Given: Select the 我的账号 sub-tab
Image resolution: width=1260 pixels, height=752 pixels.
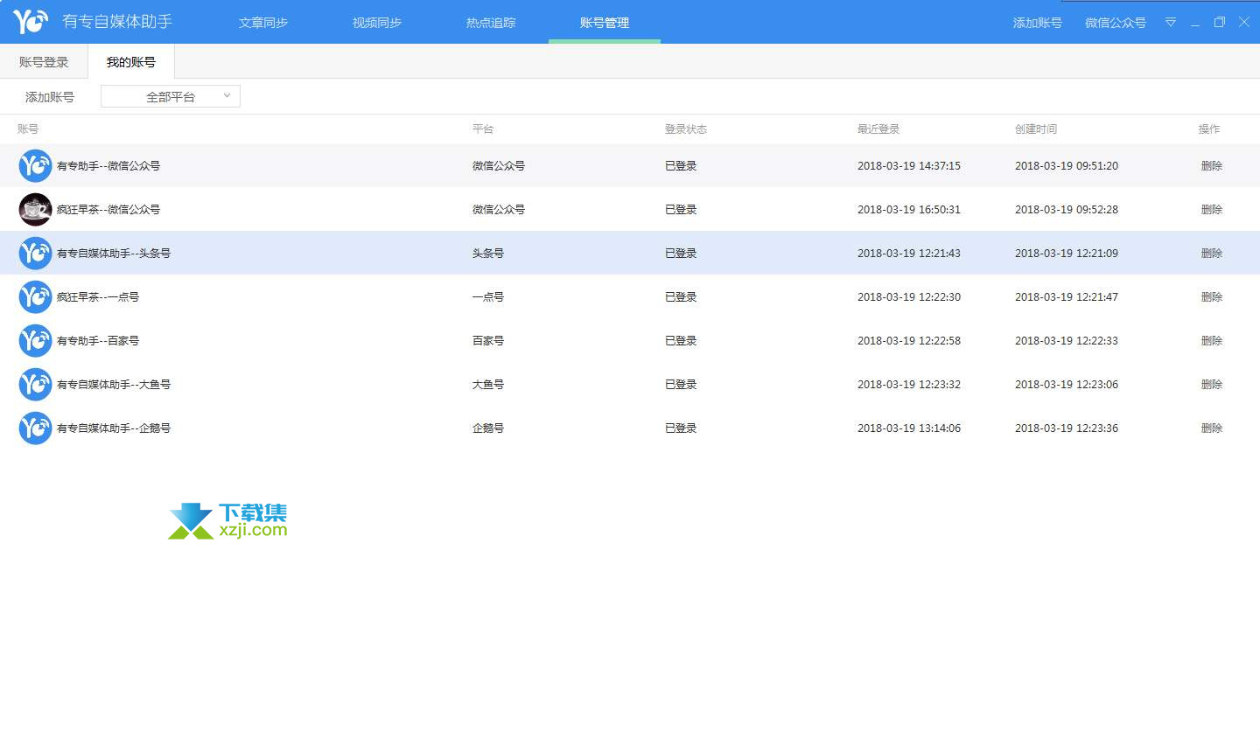Looking at the screenshot, I should pyautogui.click(x=131, y=62).
